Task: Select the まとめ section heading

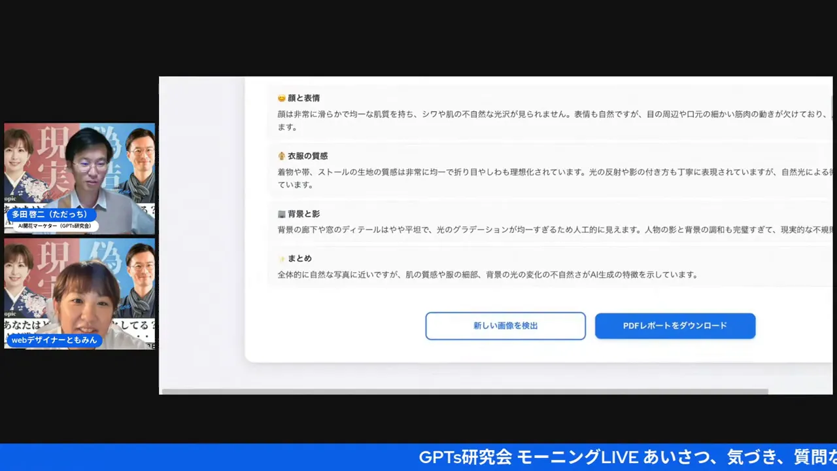Action: pos(300,259)
